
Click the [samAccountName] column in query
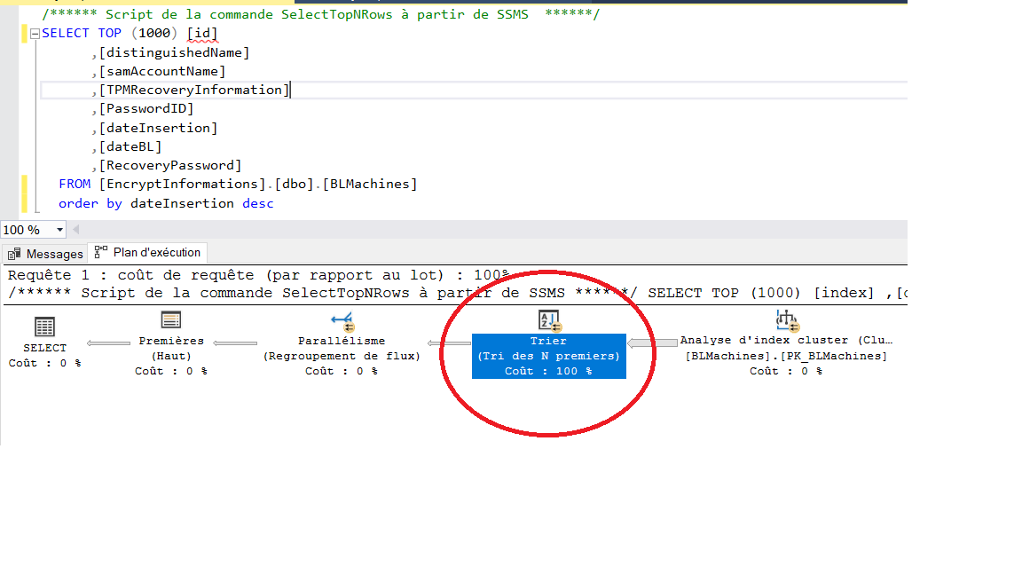click(x=162, y=71)
